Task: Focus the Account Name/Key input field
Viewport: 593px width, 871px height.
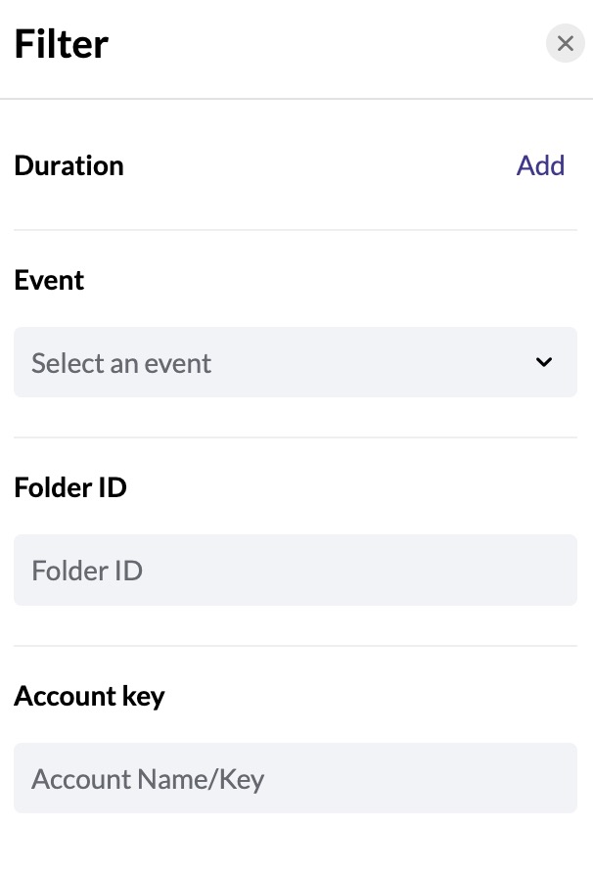Action: point(296,778)
